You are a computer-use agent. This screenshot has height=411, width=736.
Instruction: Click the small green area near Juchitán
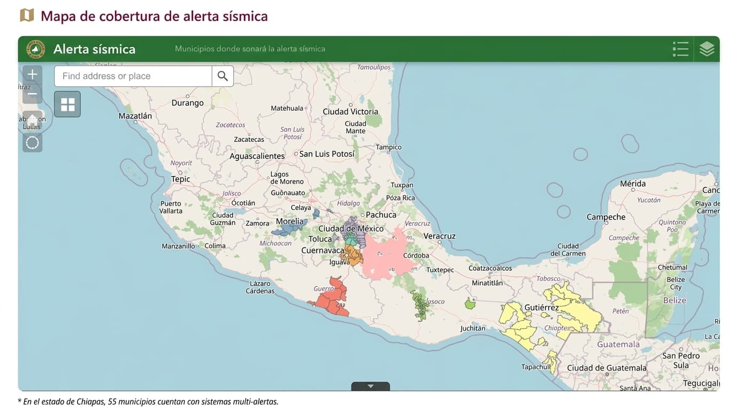point(470,304)
